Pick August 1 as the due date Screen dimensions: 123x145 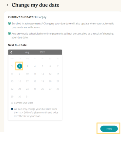(12, 66)
